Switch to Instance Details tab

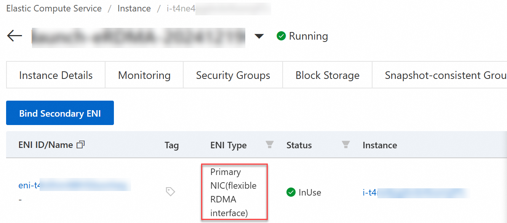pyautogui.click(x=56, y=75)
